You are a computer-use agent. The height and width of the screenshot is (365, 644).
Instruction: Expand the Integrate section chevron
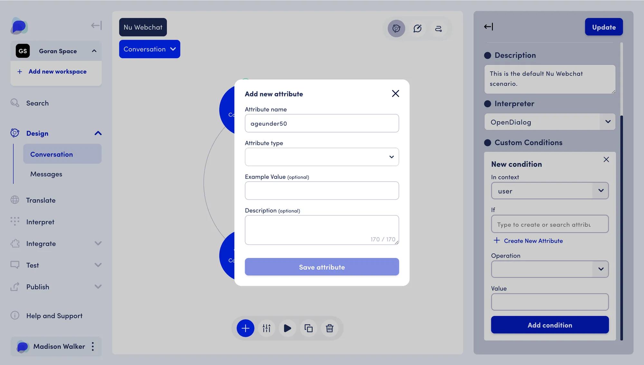pyautogui.click(x=98, y=243)
